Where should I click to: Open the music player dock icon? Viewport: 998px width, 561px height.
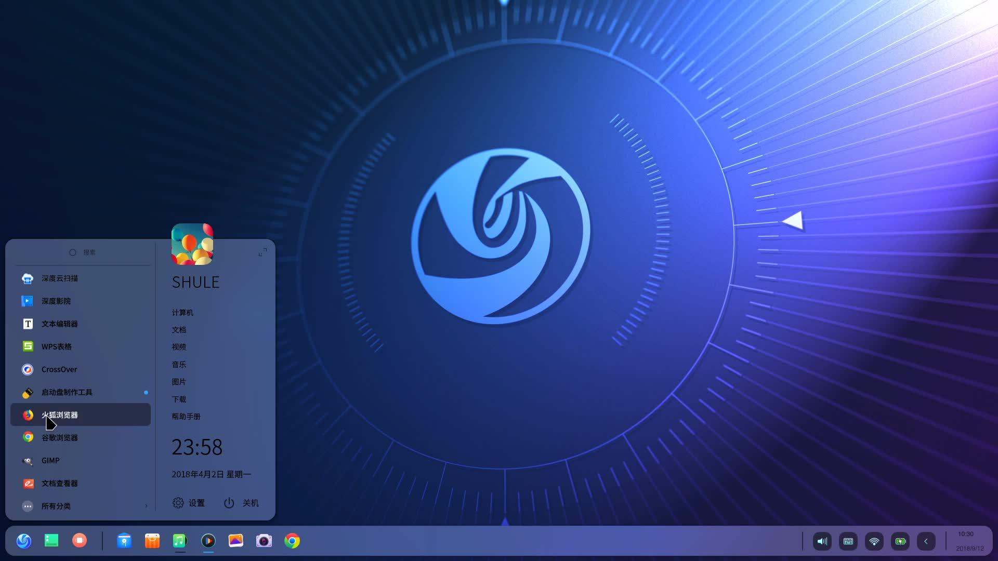coord(180,541)
